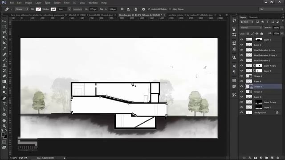
Task: Open the layer filter Kind dropdown
Action: [247, 22]
